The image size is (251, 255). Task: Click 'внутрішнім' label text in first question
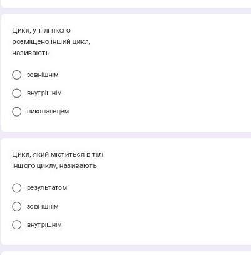click(44, 93)
